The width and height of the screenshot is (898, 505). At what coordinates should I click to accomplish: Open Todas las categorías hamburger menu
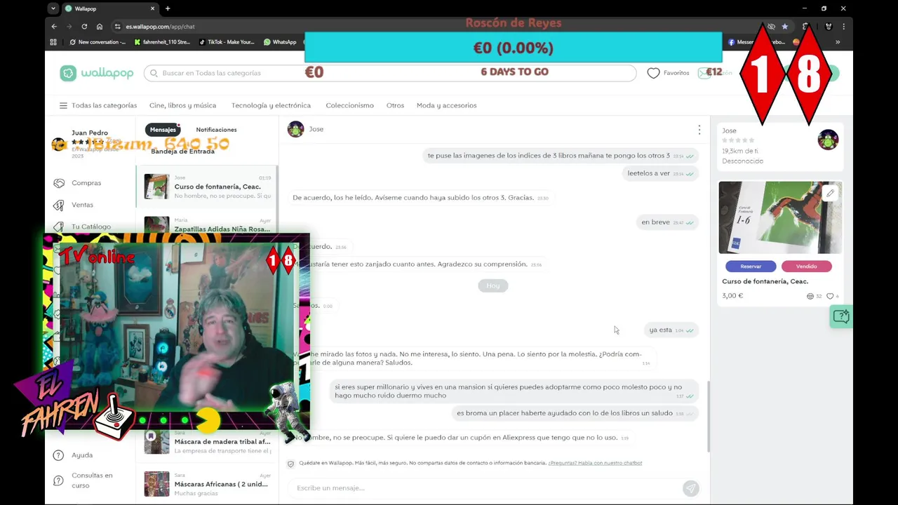click(x=63, y=106)
